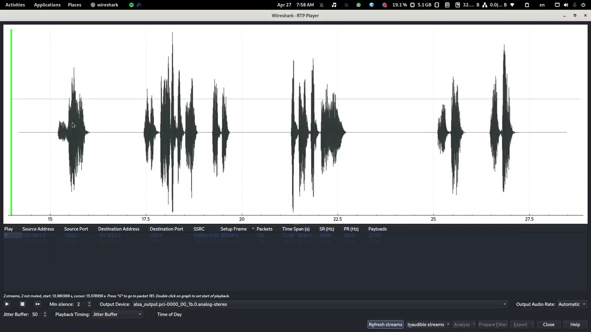
Task: Click the blue browser tray icon
Action: [x=372, y=5]
